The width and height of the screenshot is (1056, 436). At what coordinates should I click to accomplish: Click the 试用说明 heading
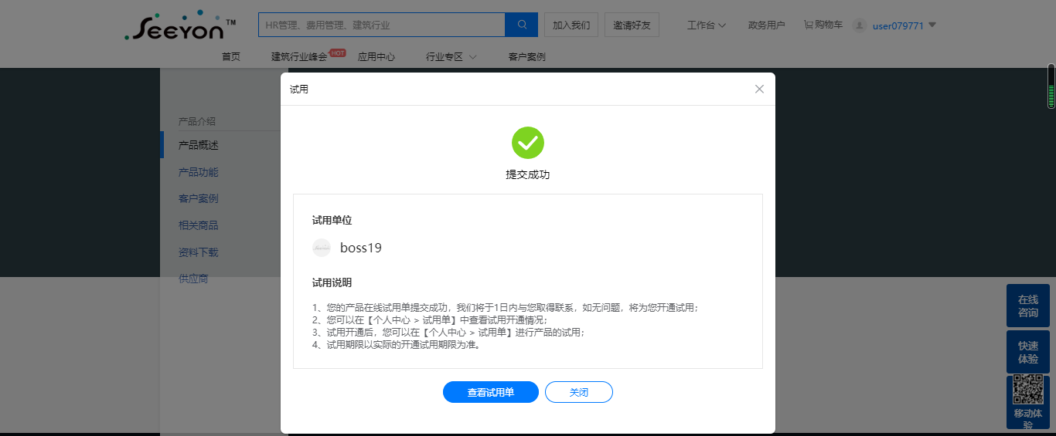click(332, 282)
